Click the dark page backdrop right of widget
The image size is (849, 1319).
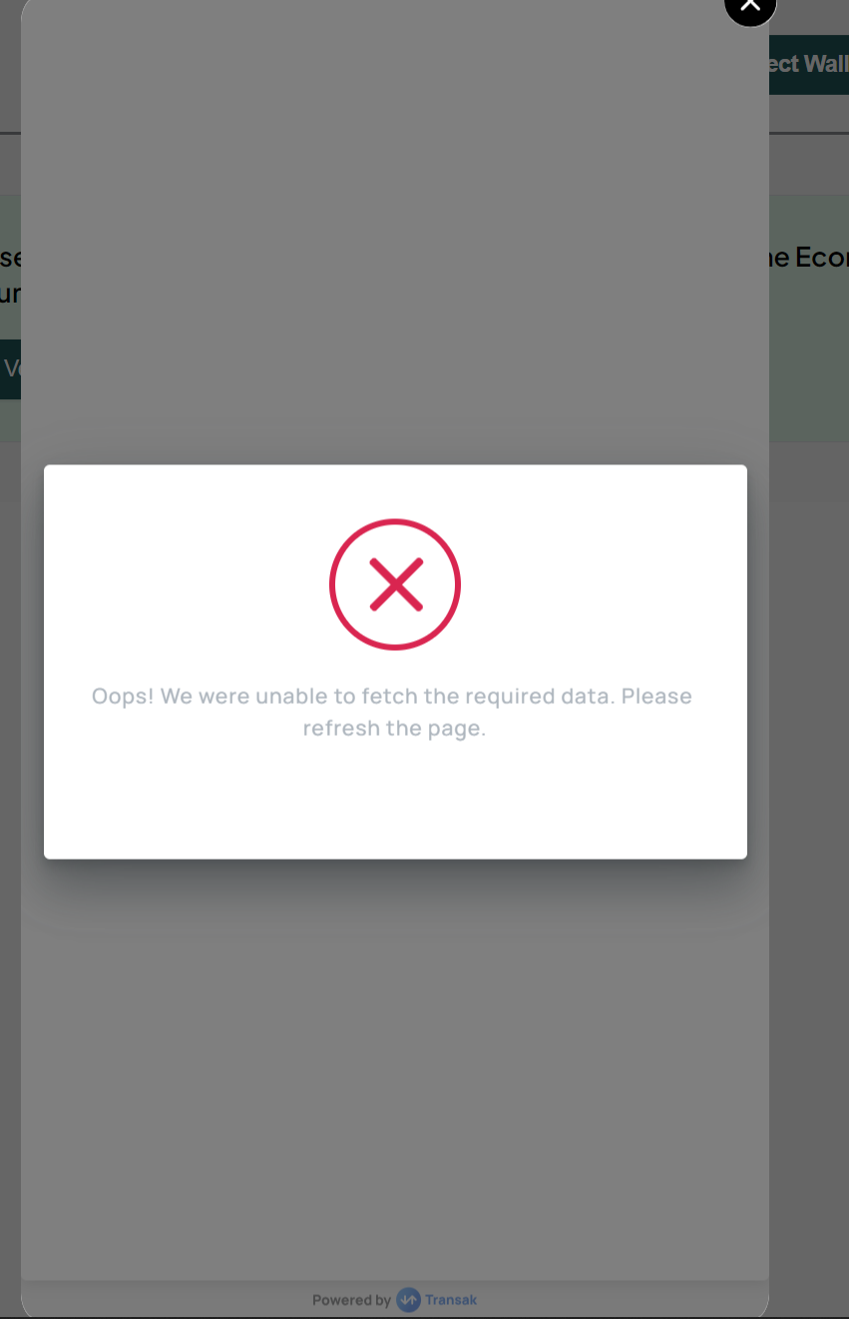click(809, 799)
